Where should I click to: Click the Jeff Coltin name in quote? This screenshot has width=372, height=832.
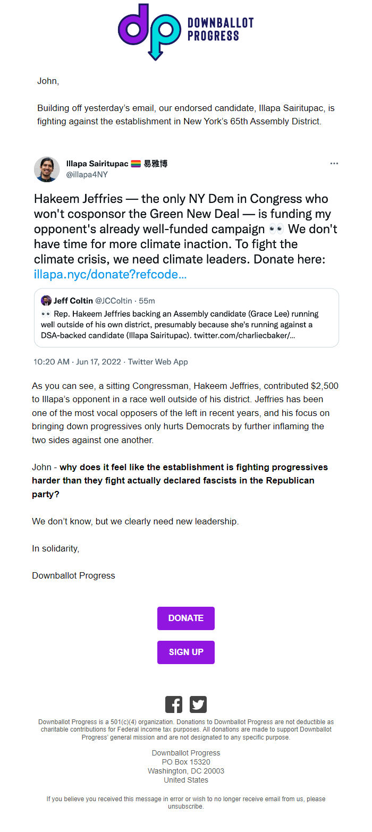point(73,301)
